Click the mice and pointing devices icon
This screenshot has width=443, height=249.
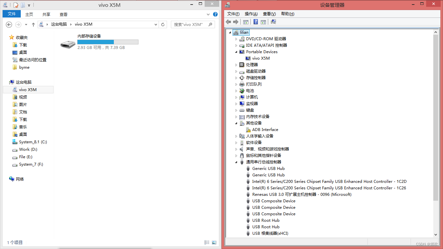tap(242, 156)
